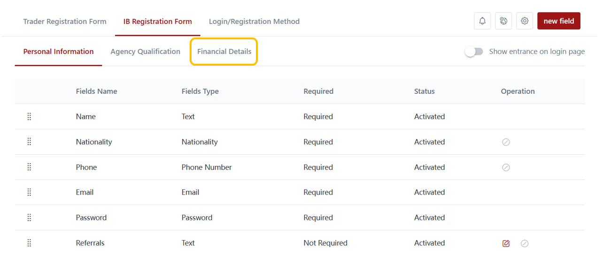This screenshot has width=602, height=263.
Task: Toggle Show entrance on login page
Action: point(474,52)
